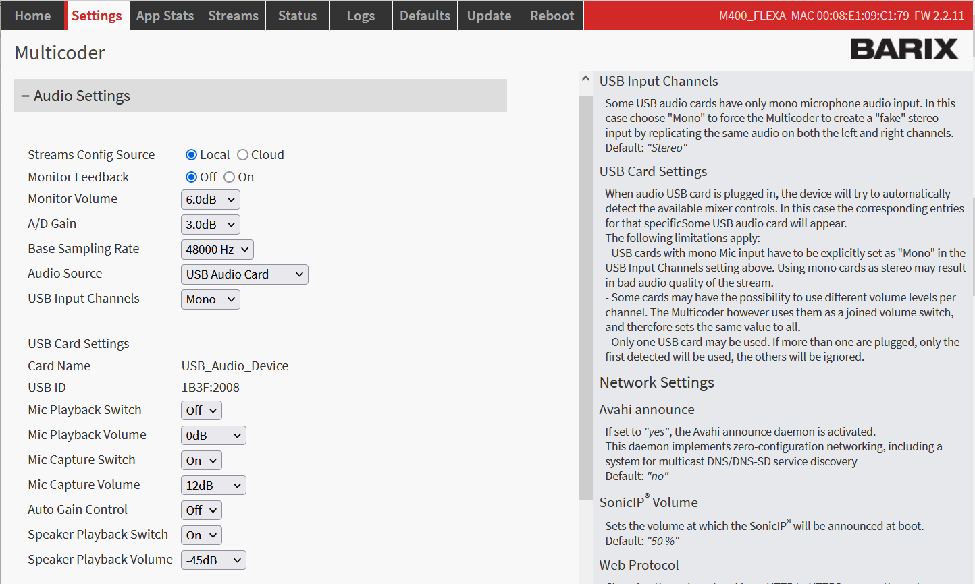Click the help panel scroll-up arrow
The width and height of the screenshot is (975, 584).
point(585,79)
